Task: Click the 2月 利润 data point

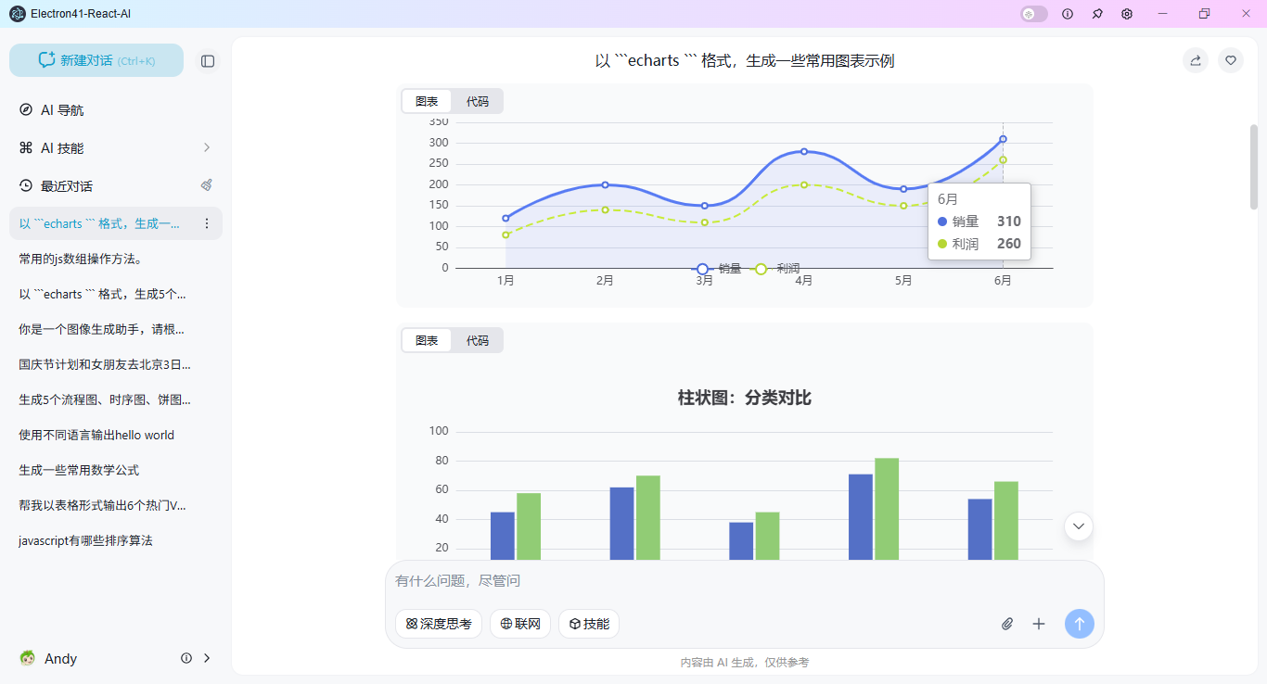Action: click(605, 209)
